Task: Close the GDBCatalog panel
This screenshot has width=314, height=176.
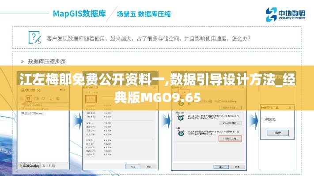Action: click(x=64, y=90)
